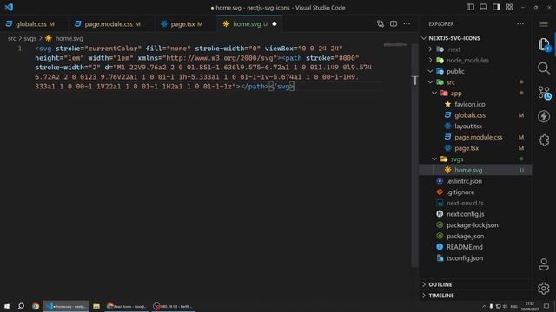Image resolution: width=556 pixels, height=312 pixels.
Task: Toggle bottom panel layout icon
Action: pyautogui.click(x=483, y=7)
